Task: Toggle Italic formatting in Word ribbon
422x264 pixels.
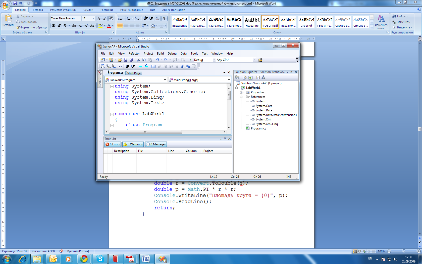Action: click(x=59, y=26)
